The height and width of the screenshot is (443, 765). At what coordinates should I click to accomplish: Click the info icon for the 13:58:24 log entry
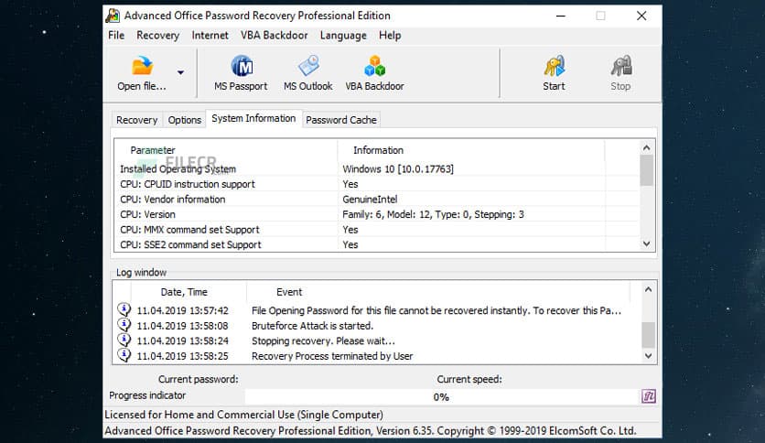point(124,340)
